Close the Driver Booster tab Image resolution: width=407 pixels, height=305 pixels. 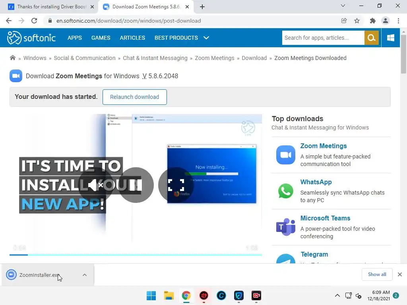[x=92, y=7]
